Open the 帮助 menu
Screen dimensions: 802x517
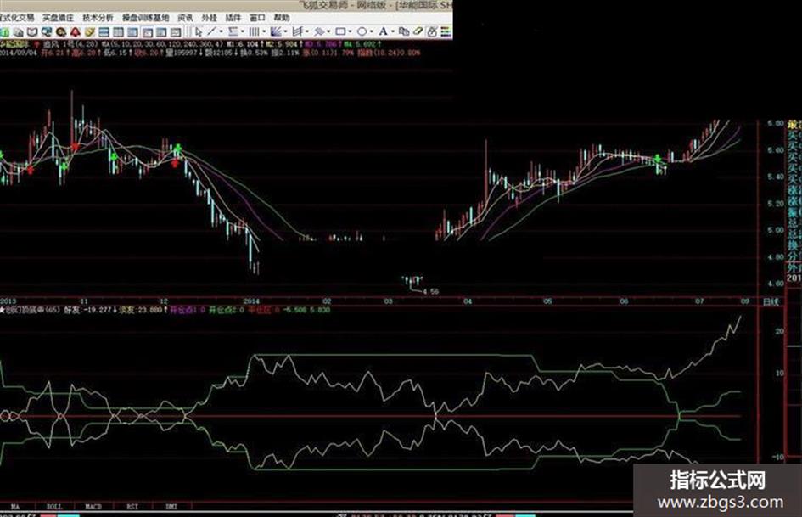tap(282, 18)
